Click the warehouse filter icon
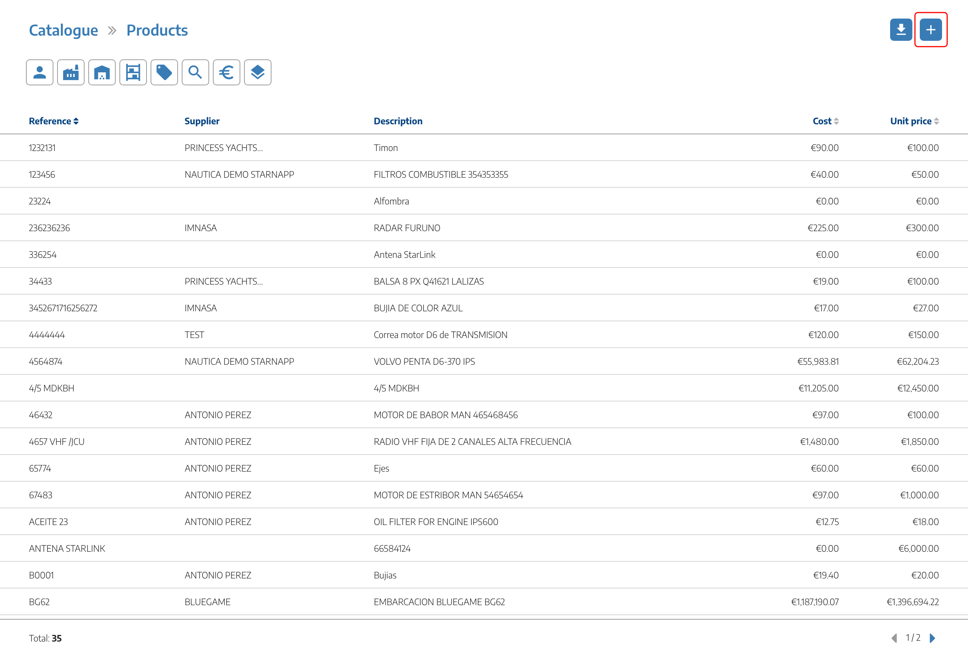Image resolution: width=968 pixels, height=656 pixels. pyautogui.click(x=102, y=72)
